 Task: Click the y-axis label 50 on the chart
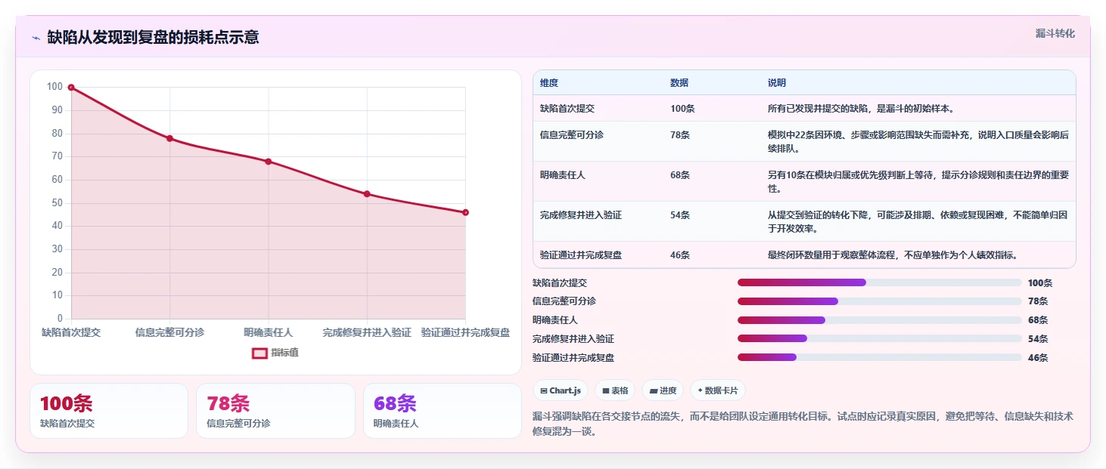pyautogui.click(x=56, y=203)
